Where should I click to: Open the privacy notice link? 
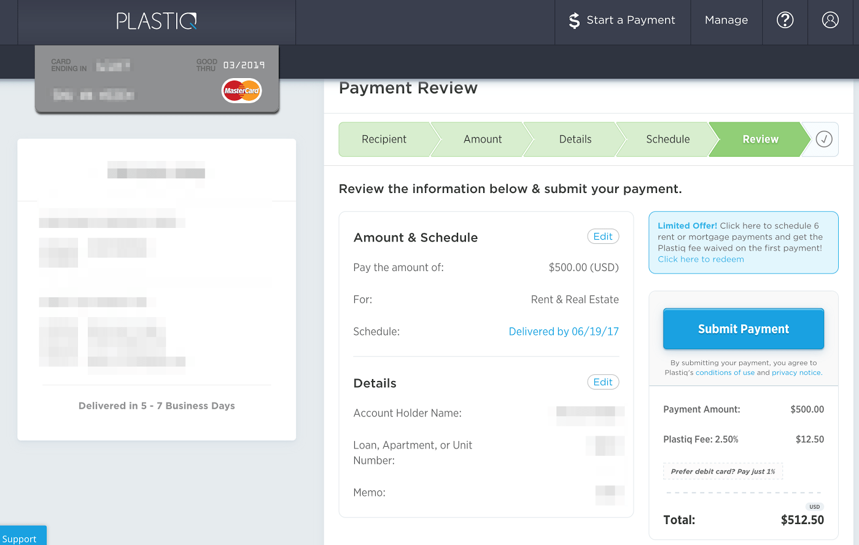point(796,372)
